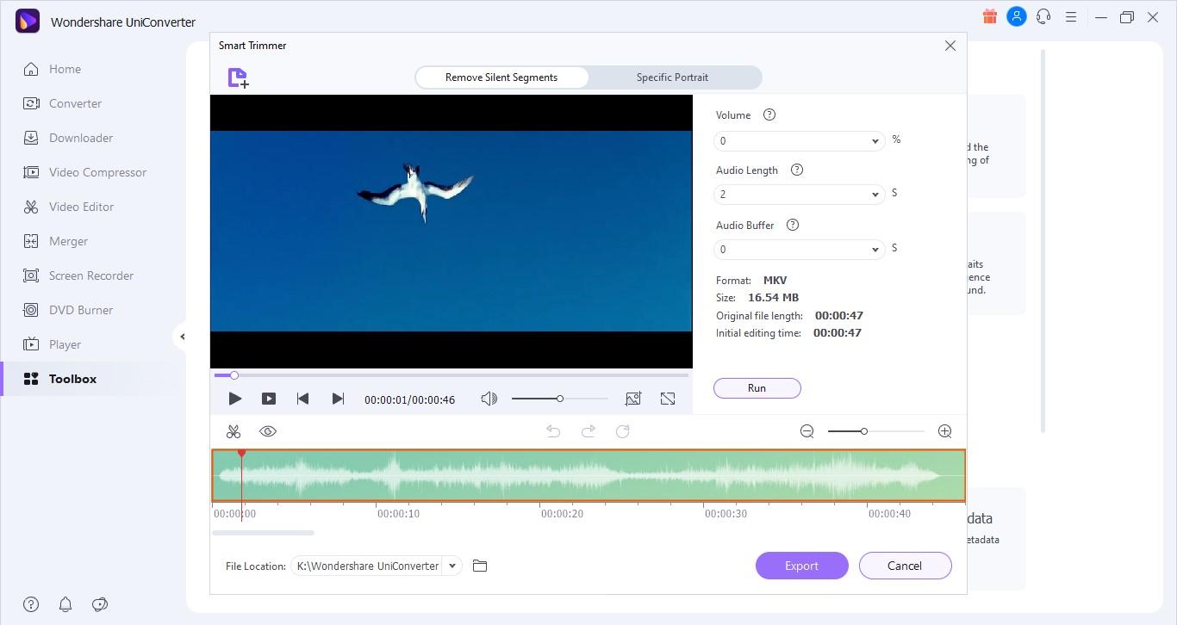This screenshot has height=625, width=1177.
Task: Click the redo arrow icon
Action: click(x=588, y=431)
